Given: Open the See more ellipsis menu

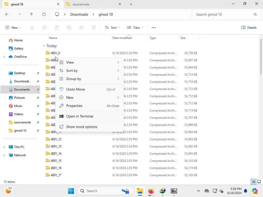Looking at the screenshot, I should coord(154,28).
